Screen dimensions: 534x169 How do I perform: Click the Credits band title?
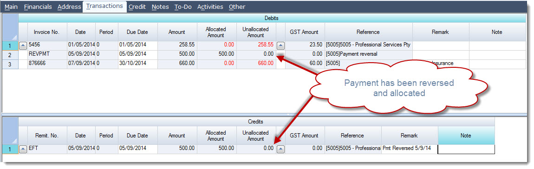point(256,122)
